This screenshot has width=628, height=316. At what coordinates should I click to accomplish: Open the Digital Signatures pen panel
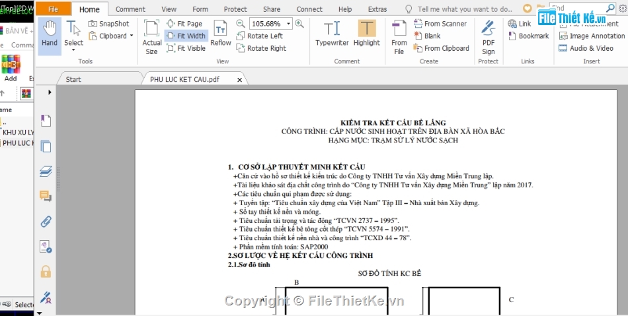[x=46, y=298]
